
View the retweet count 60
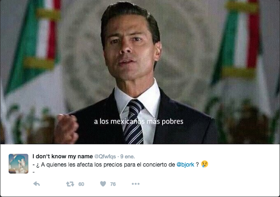click(81, 184)
